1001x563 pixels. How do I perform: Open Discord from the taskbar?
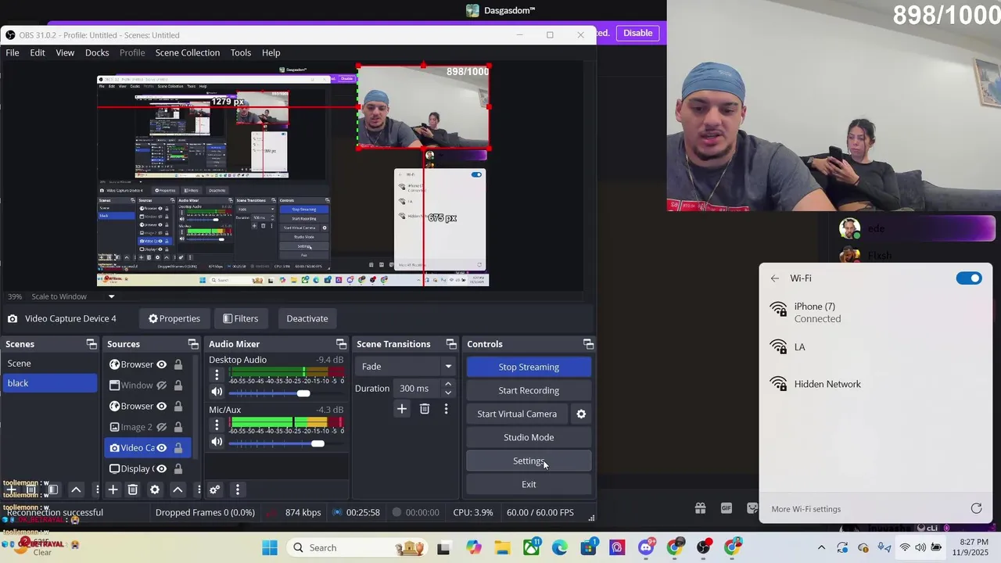[x=646, y=547]
